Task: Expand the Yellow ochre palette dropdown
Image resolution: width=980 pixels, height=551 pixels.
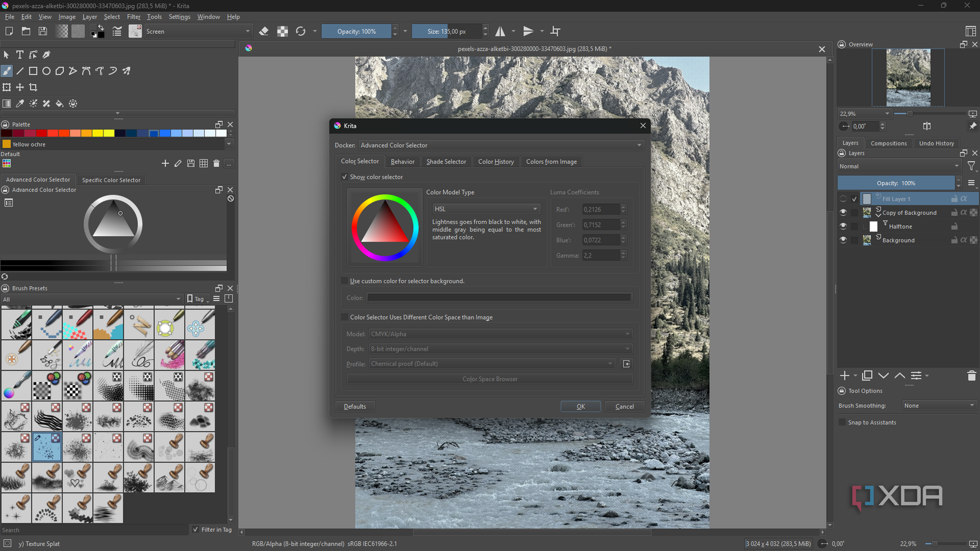Action: click(229, 144)
